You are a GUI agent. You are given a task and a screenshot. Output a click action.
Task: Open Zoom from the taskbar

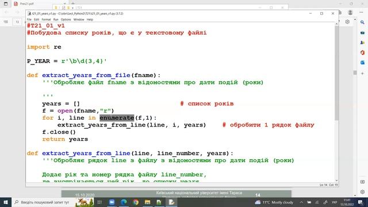tap(112, 202)
